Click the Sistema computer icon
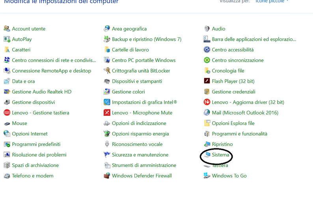313x197 pixels. coord(207,155)
